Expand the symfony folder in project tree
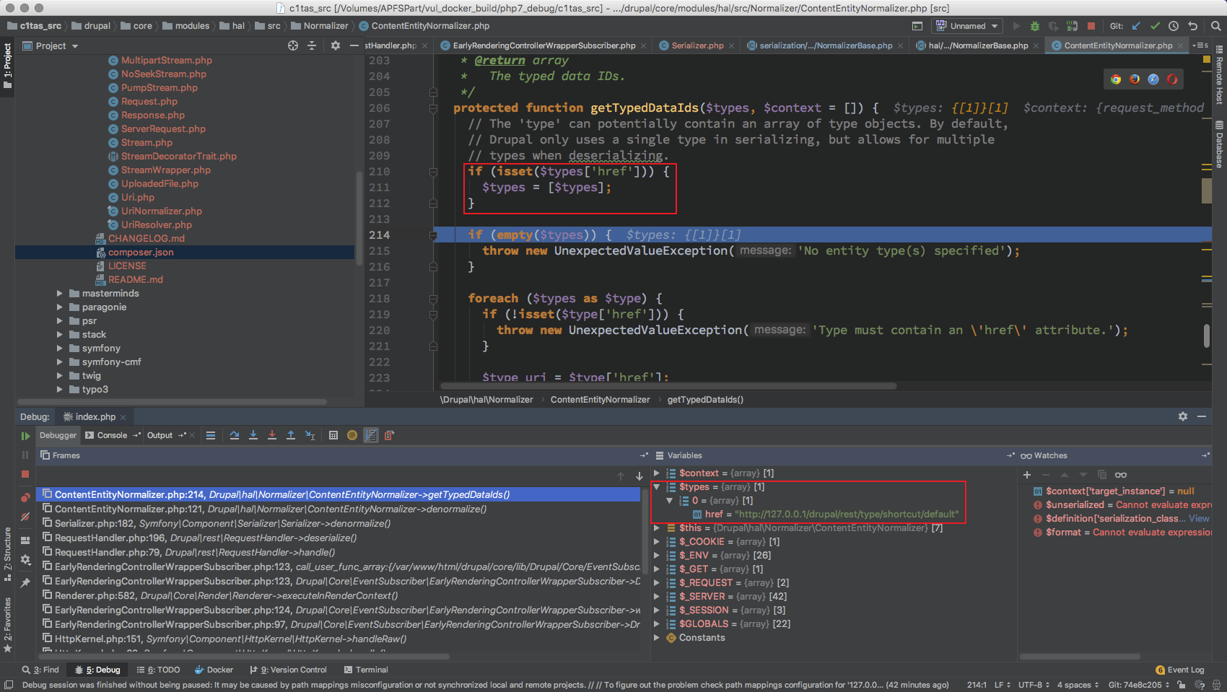The image size is (1227, 692). tap(60, 349)
